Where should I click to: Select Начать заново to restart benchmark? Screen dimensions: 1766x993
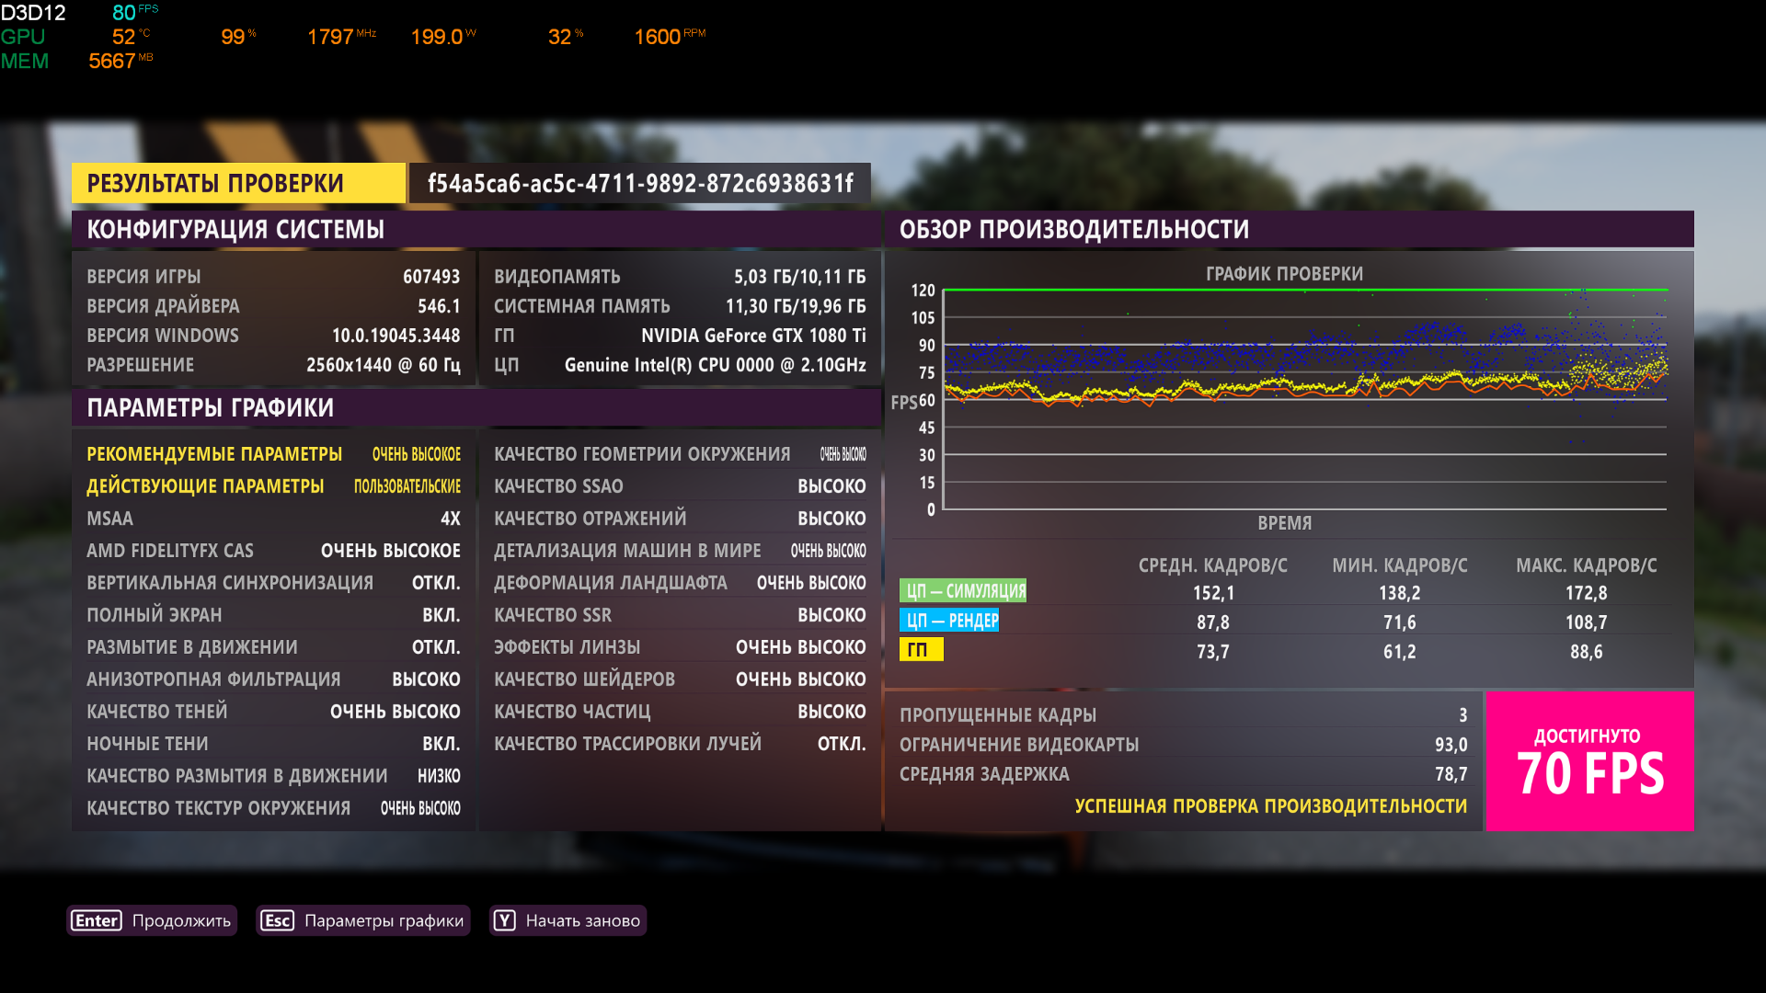pos(582,920)
